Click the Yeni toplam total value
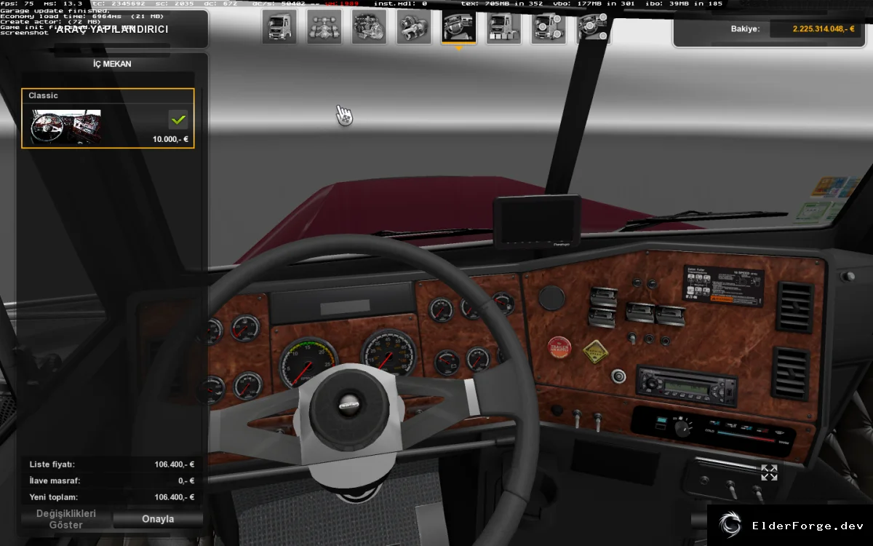 (x=174, y=497)
